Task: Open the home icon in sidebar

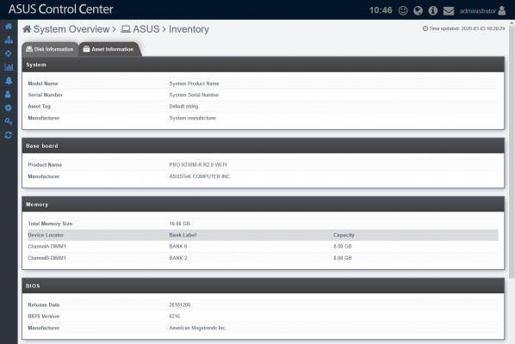Action: [x=9, y=27]
